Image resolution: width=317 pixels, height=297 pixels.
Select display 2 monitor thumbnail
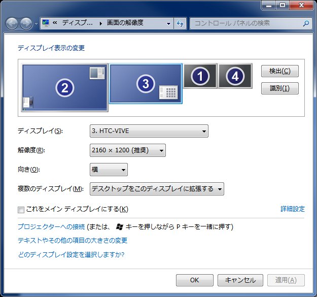(x=65, y=88)
